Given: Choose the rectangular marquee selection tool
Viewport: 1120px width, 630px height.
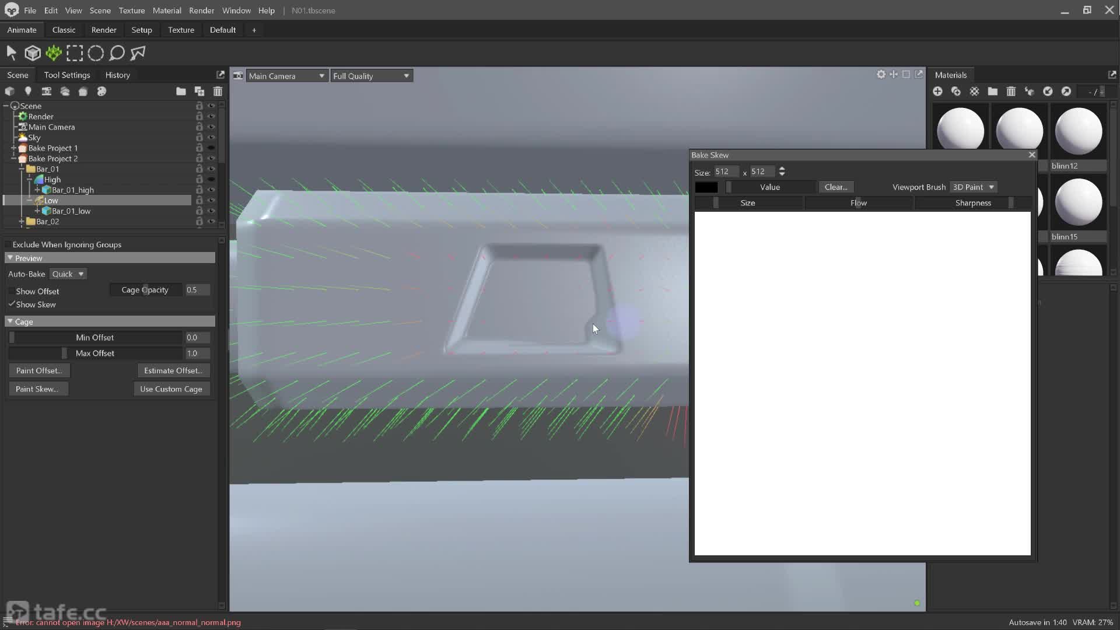Looking at the screenshot, I should (x=75, y=53).
